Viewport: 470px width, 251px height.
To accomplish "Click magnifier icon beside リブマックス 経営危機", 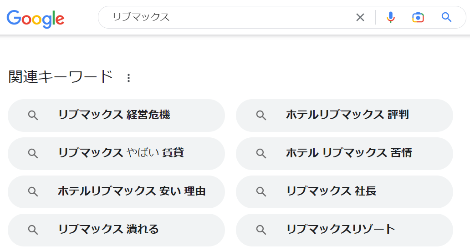I will click(33, 115).
